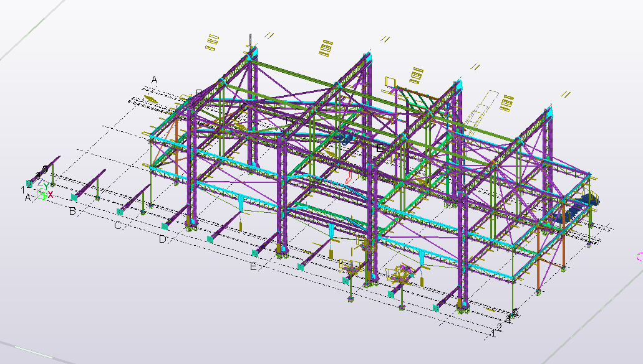The image size is (643, 364).
Task: Click the small red object in model center
Action: tap(349, 178)
